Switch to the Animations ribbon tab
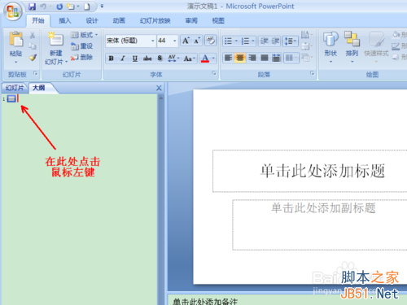 (119, 20)
